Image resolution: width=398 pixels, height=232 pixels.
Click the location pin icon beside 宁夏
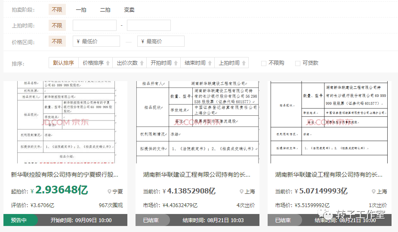(x=109, y=192)
